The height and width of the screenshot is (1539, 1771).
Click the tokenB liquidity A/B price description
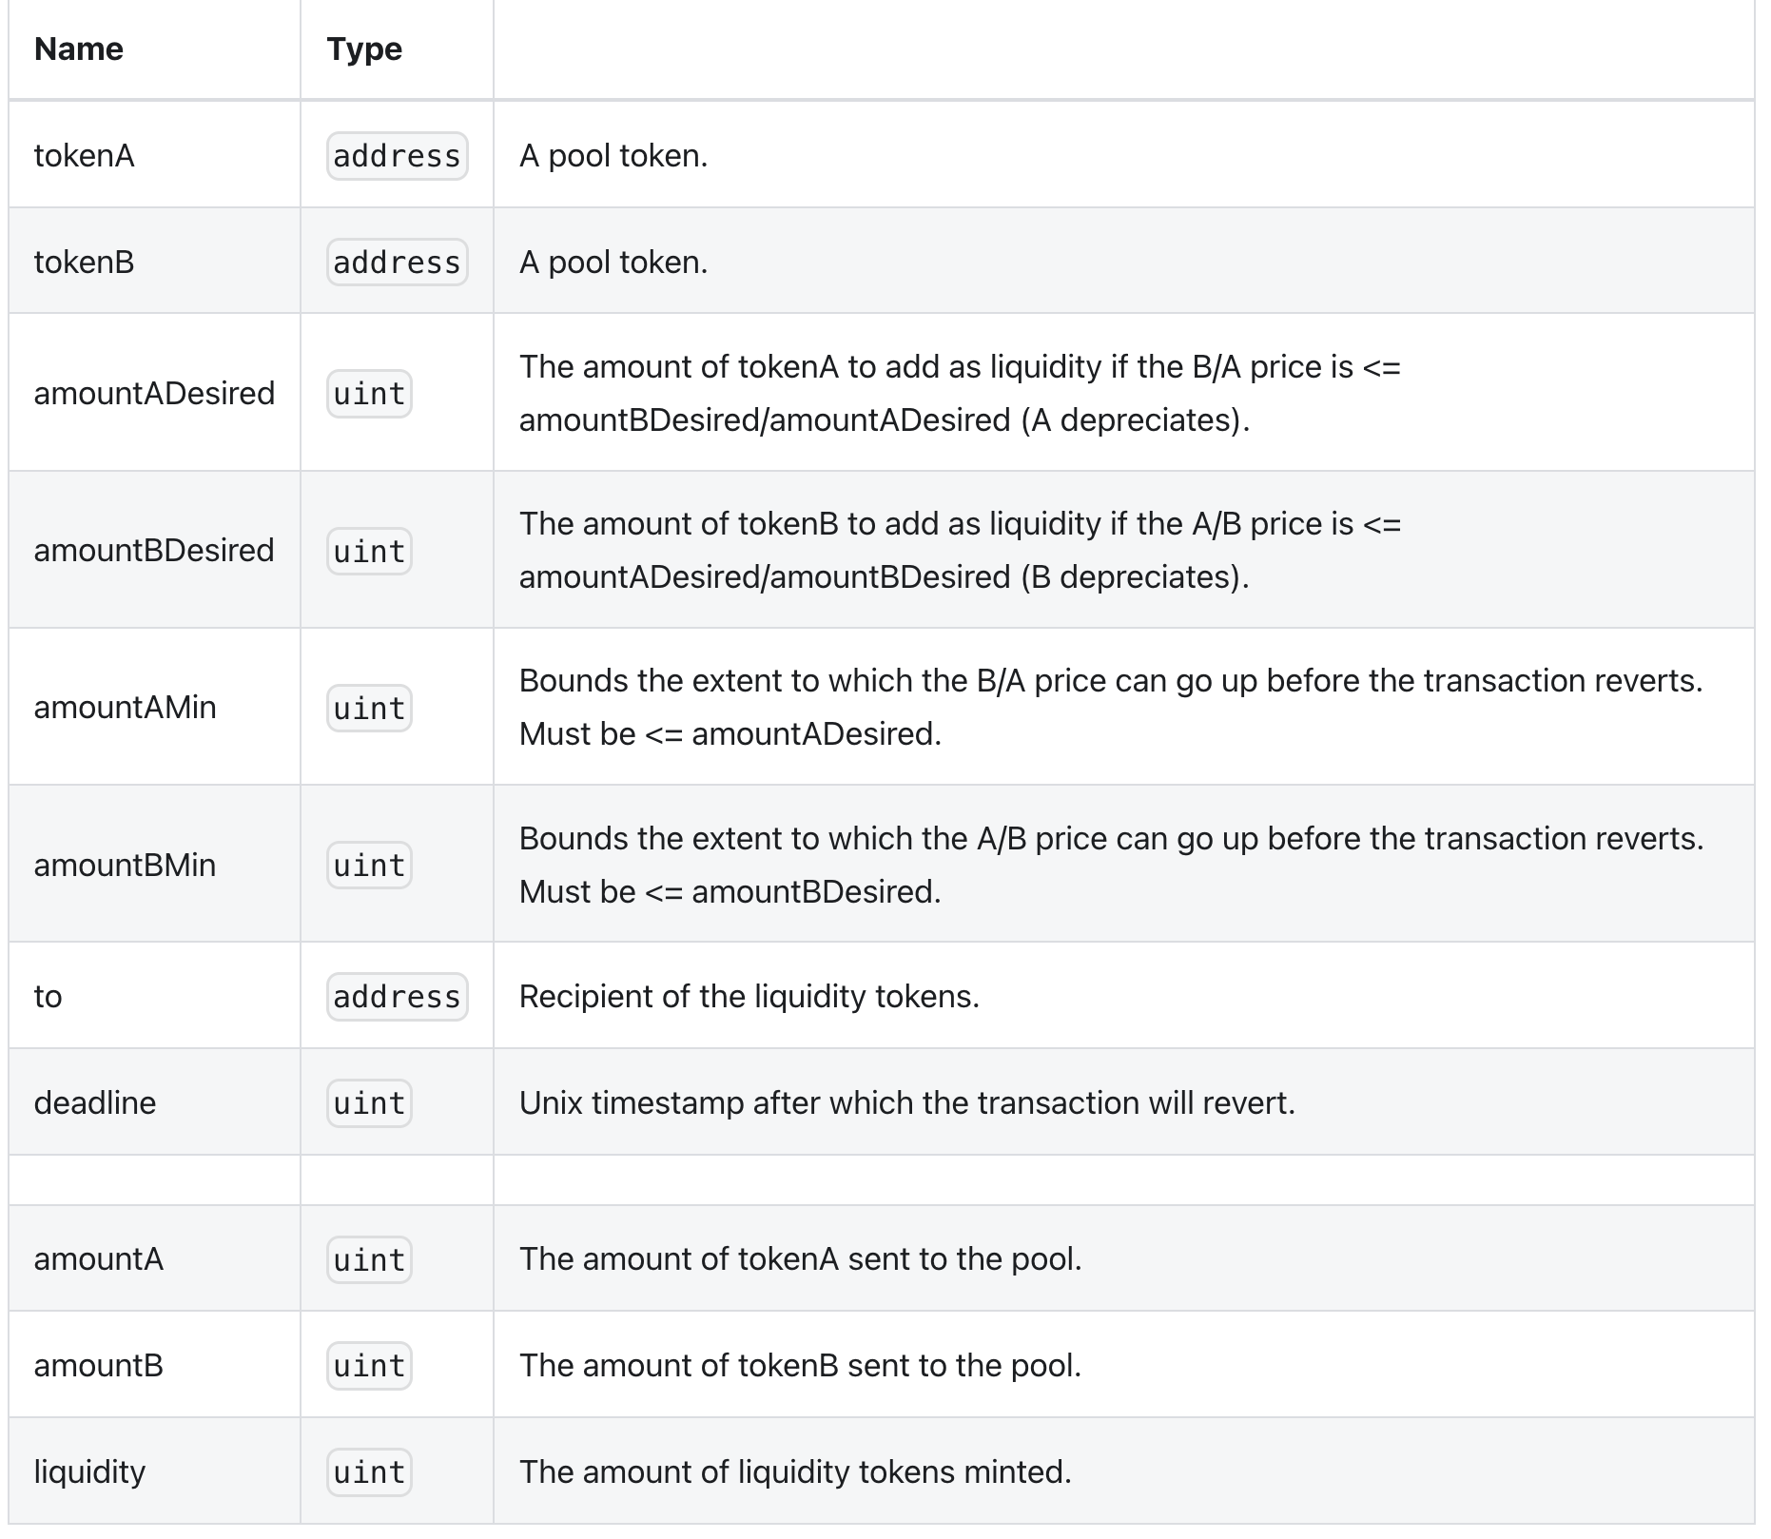click(960, 550)
